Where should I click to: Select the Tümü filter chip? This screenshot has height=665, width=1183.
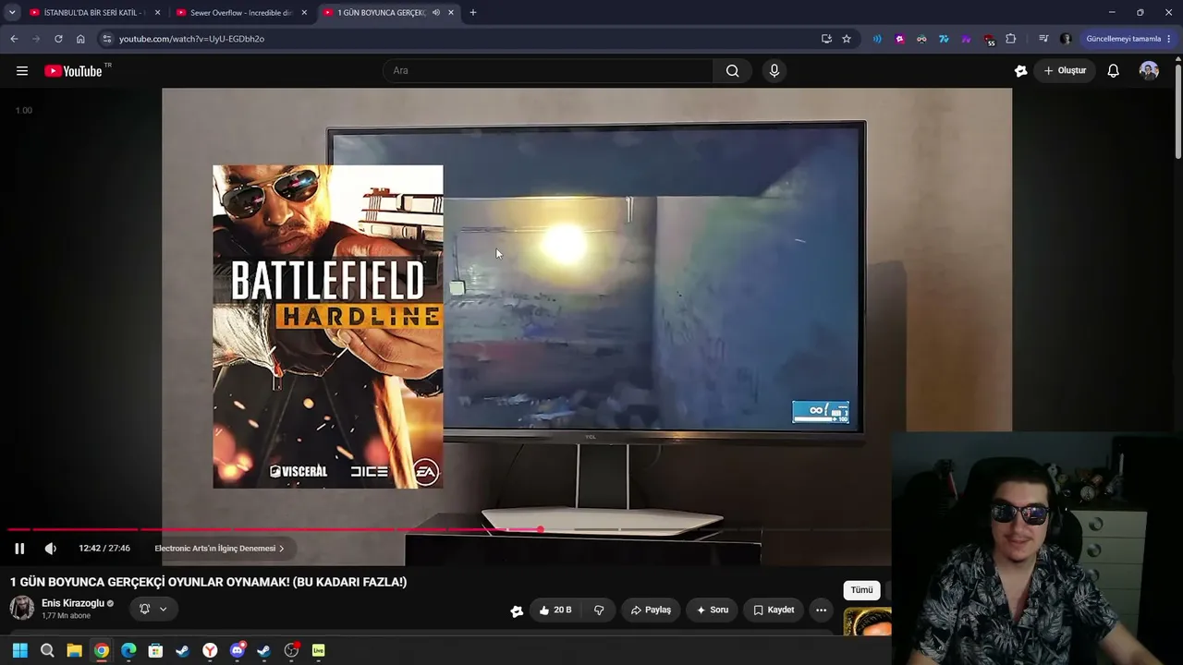(x=861, y=590)
